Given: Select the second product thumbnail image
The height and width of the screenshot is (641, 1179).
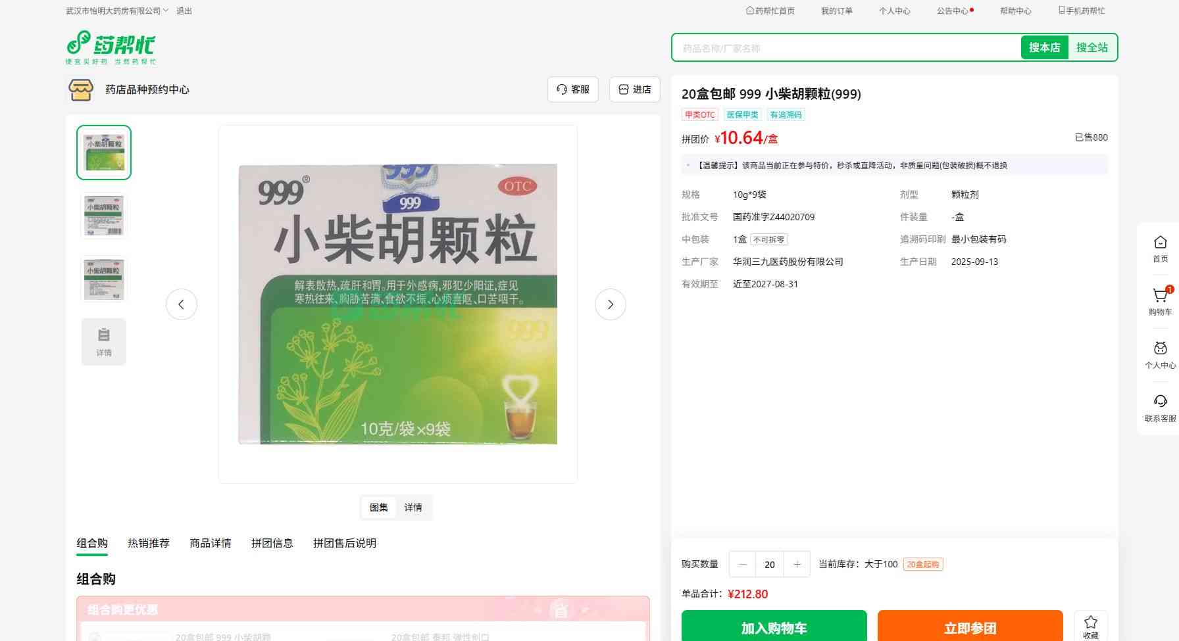Looking at the screenshot, I should click(x=104, y=216).
